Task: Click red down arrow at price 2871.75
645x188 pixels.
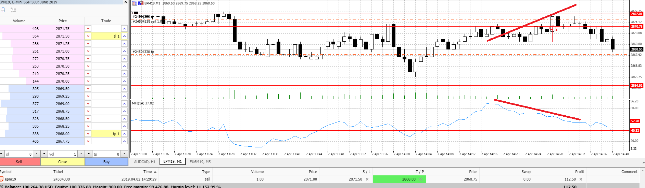Action: (x=88, y=29)
